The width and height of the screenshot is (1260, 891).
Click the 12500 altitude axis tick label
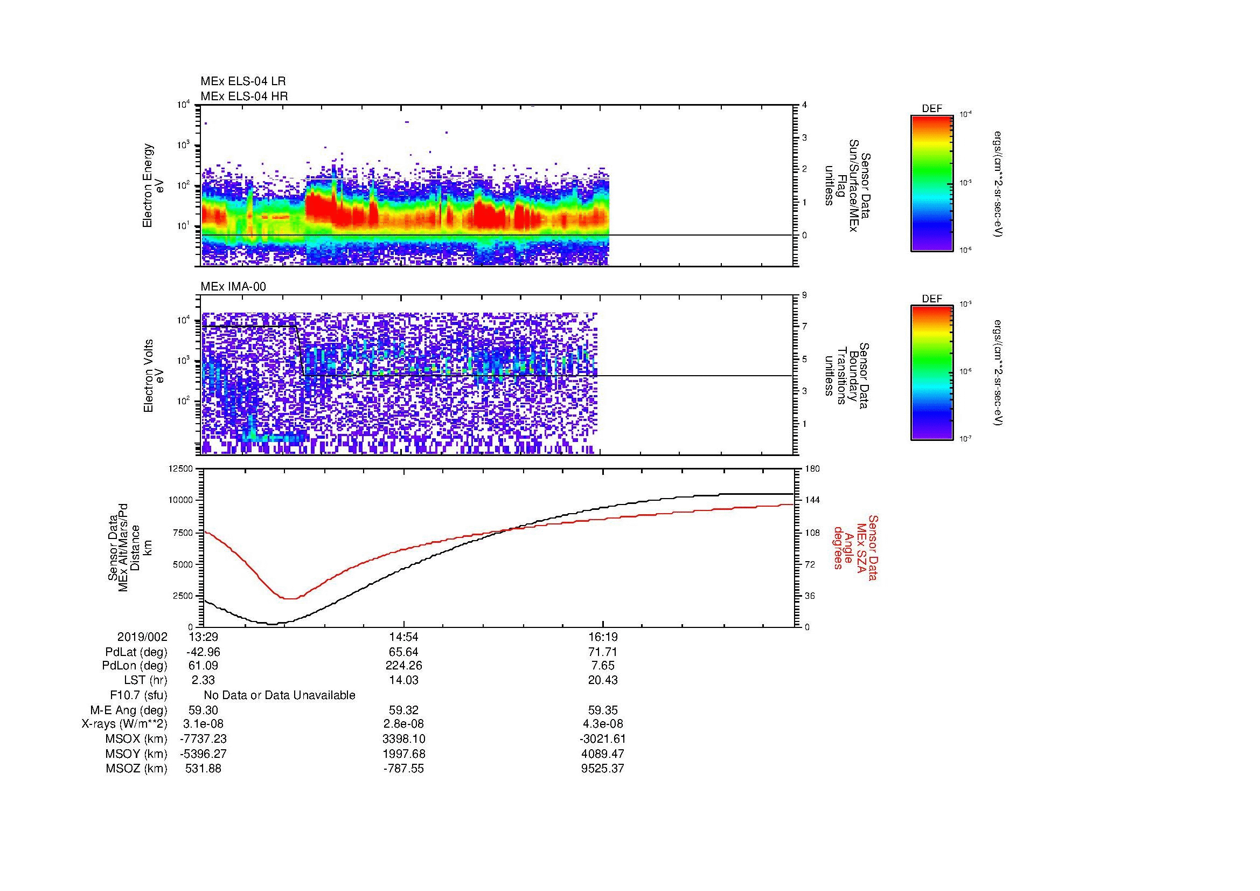[x=182, y=468]
